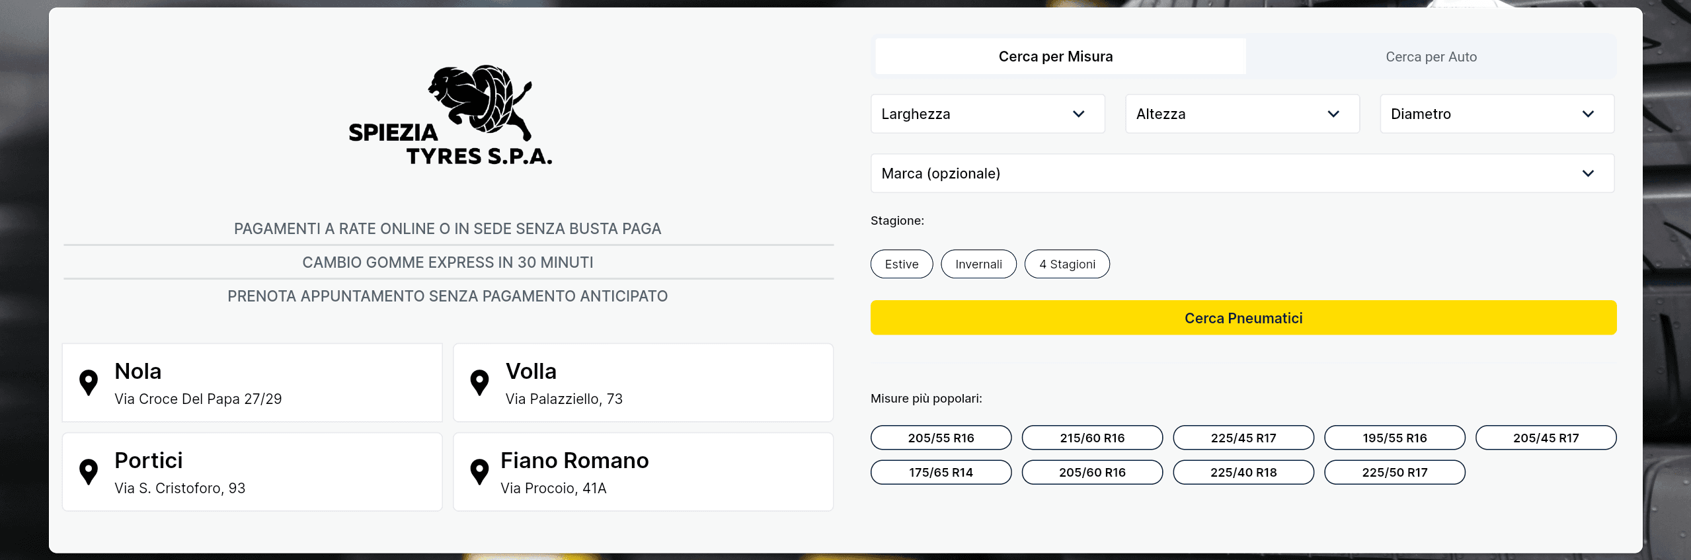
Task: Choose the popular size 205/55 R16
Action: tap(941, 438)
